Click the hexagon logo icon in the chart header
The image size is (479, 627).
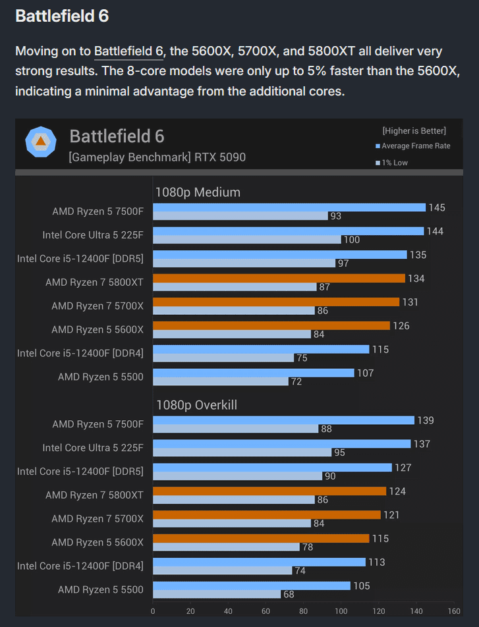[41, 142]
